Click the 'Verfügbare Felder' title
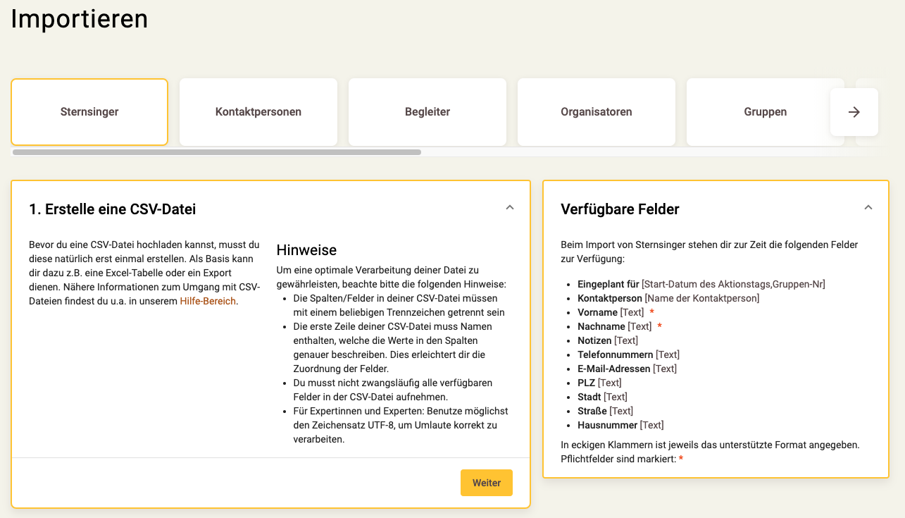905x518 pixels. click(x=620, y=209)
